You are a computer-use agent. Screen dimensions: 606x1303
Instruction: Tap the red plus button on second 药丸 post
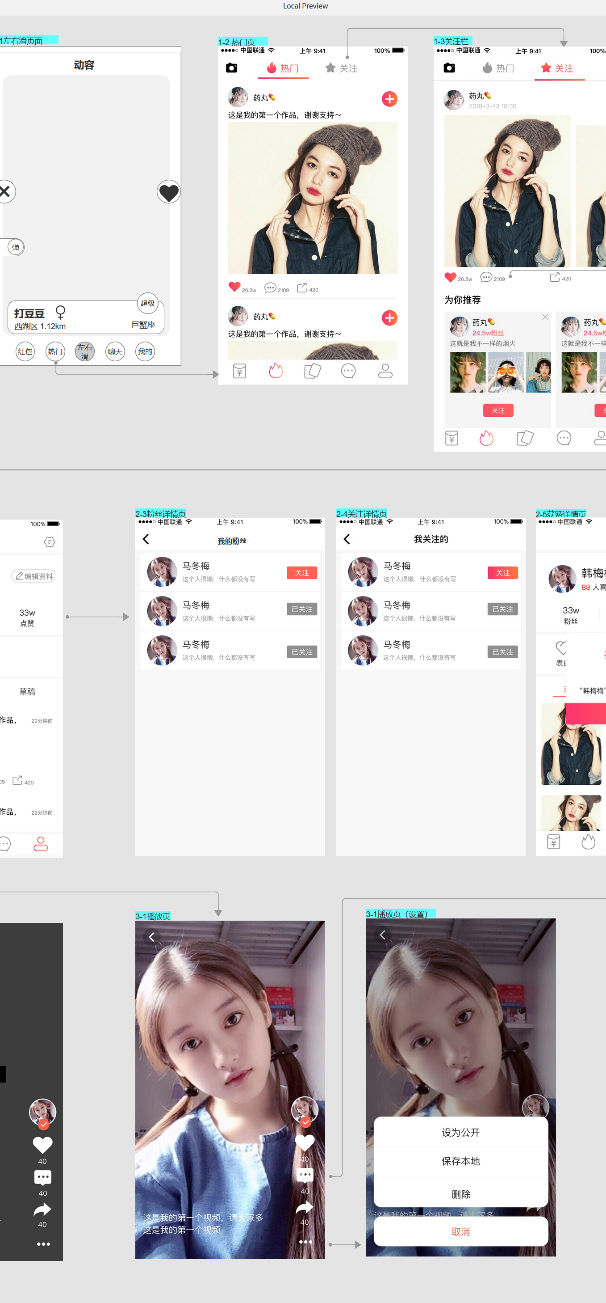[389, 317]
